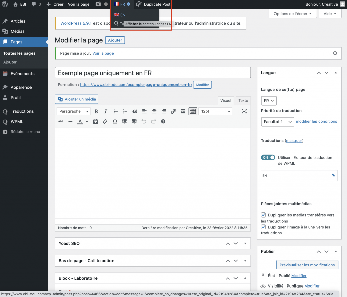Open the WordPress 5.9.1 update link
Screen dimensions: 347x297
(76, 23)
